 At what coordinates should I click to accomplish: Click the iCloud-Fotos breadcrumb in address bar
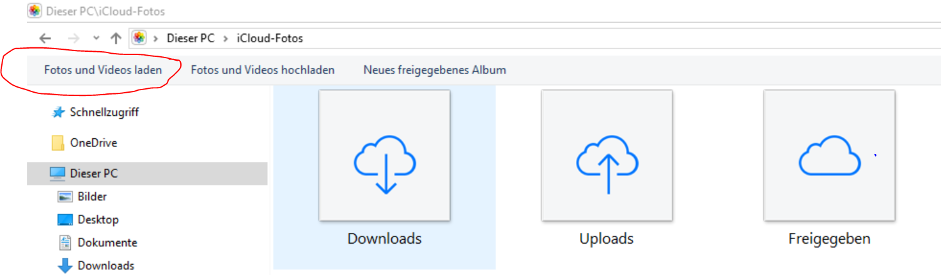pyautogui.click(x=270, y=38)
